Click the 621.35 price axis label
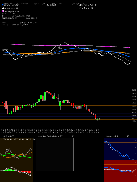The image size is (137, 182). click(134, 100)
